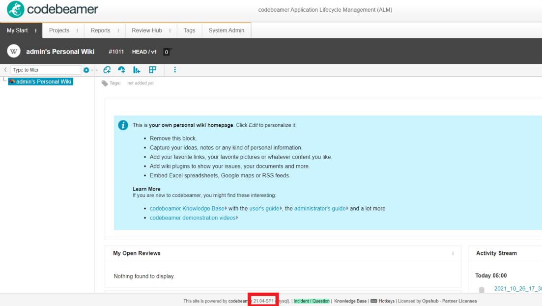Open the codebeamer Knowledge Base link
The width and height of the screenshot is (542, 306).
187,209
